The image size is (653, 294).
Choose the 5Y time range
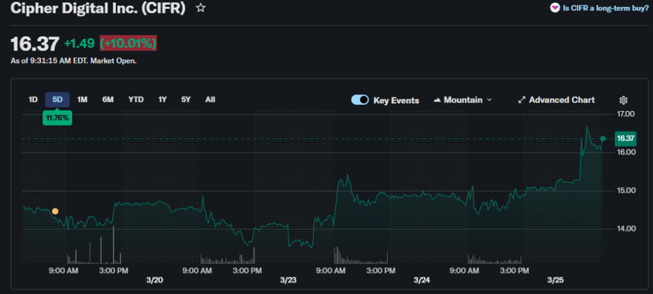(186, 99)
